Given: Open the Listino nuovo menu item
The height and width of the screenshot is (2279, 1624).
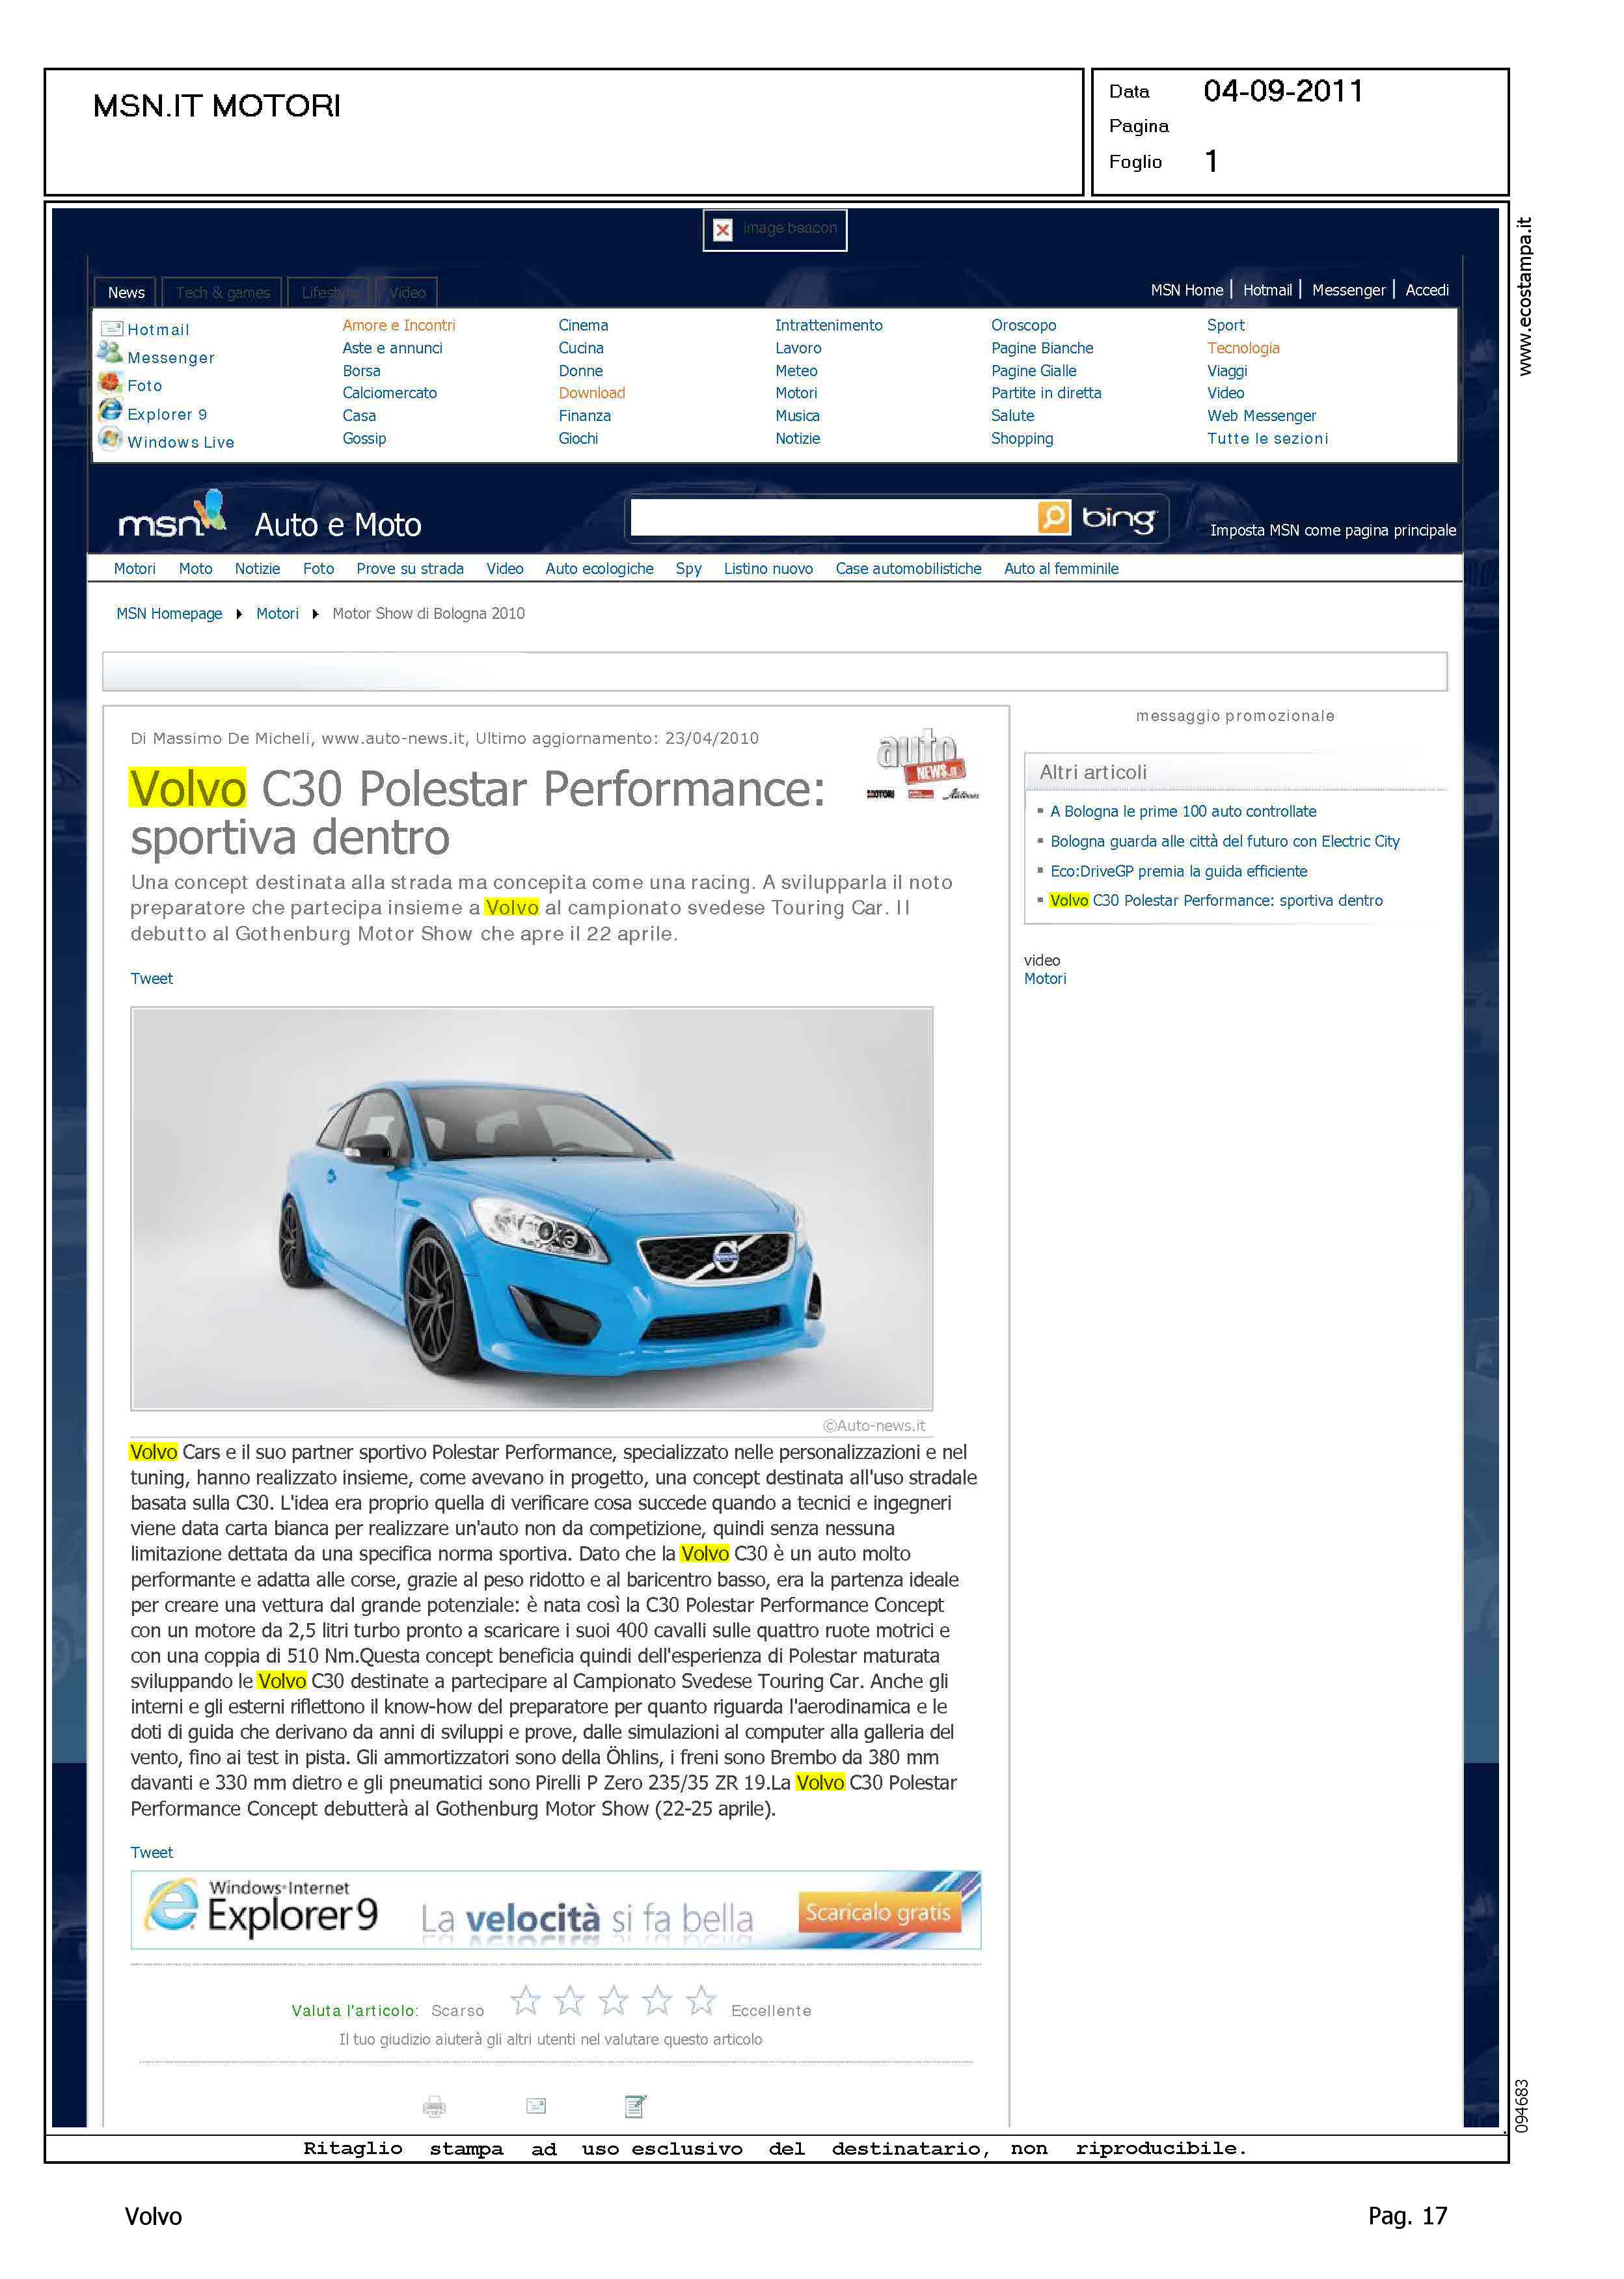Looking at the screenshot, I should 768,568.
